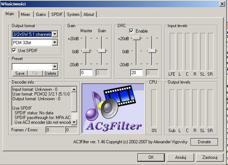The height and width of the screenshot is (165, 228).
Task: Select the System tab
Action: pos(73,14)
